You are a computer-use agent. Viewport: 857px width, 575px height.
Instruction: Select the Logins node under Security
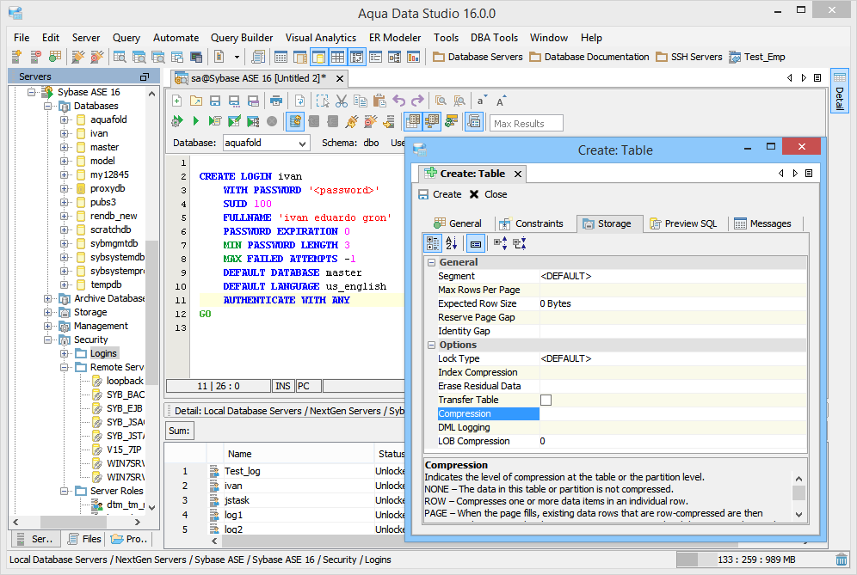click(x=103, y=353)
